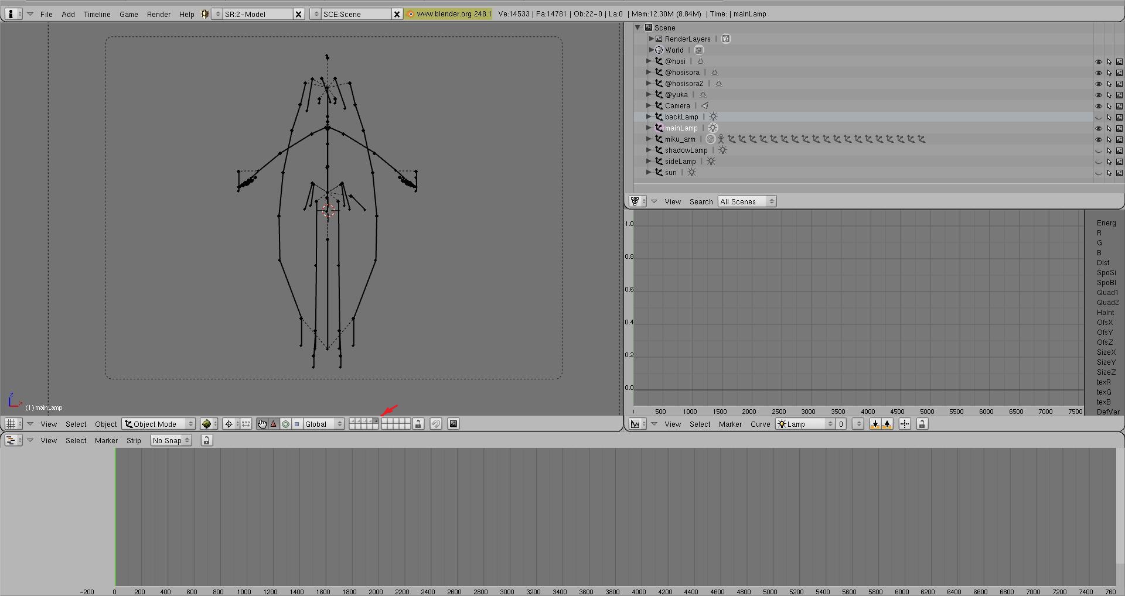Click the camera data icon beside Camera
The height and width of the screenshot is (596, 1125).
pos(705,105)
